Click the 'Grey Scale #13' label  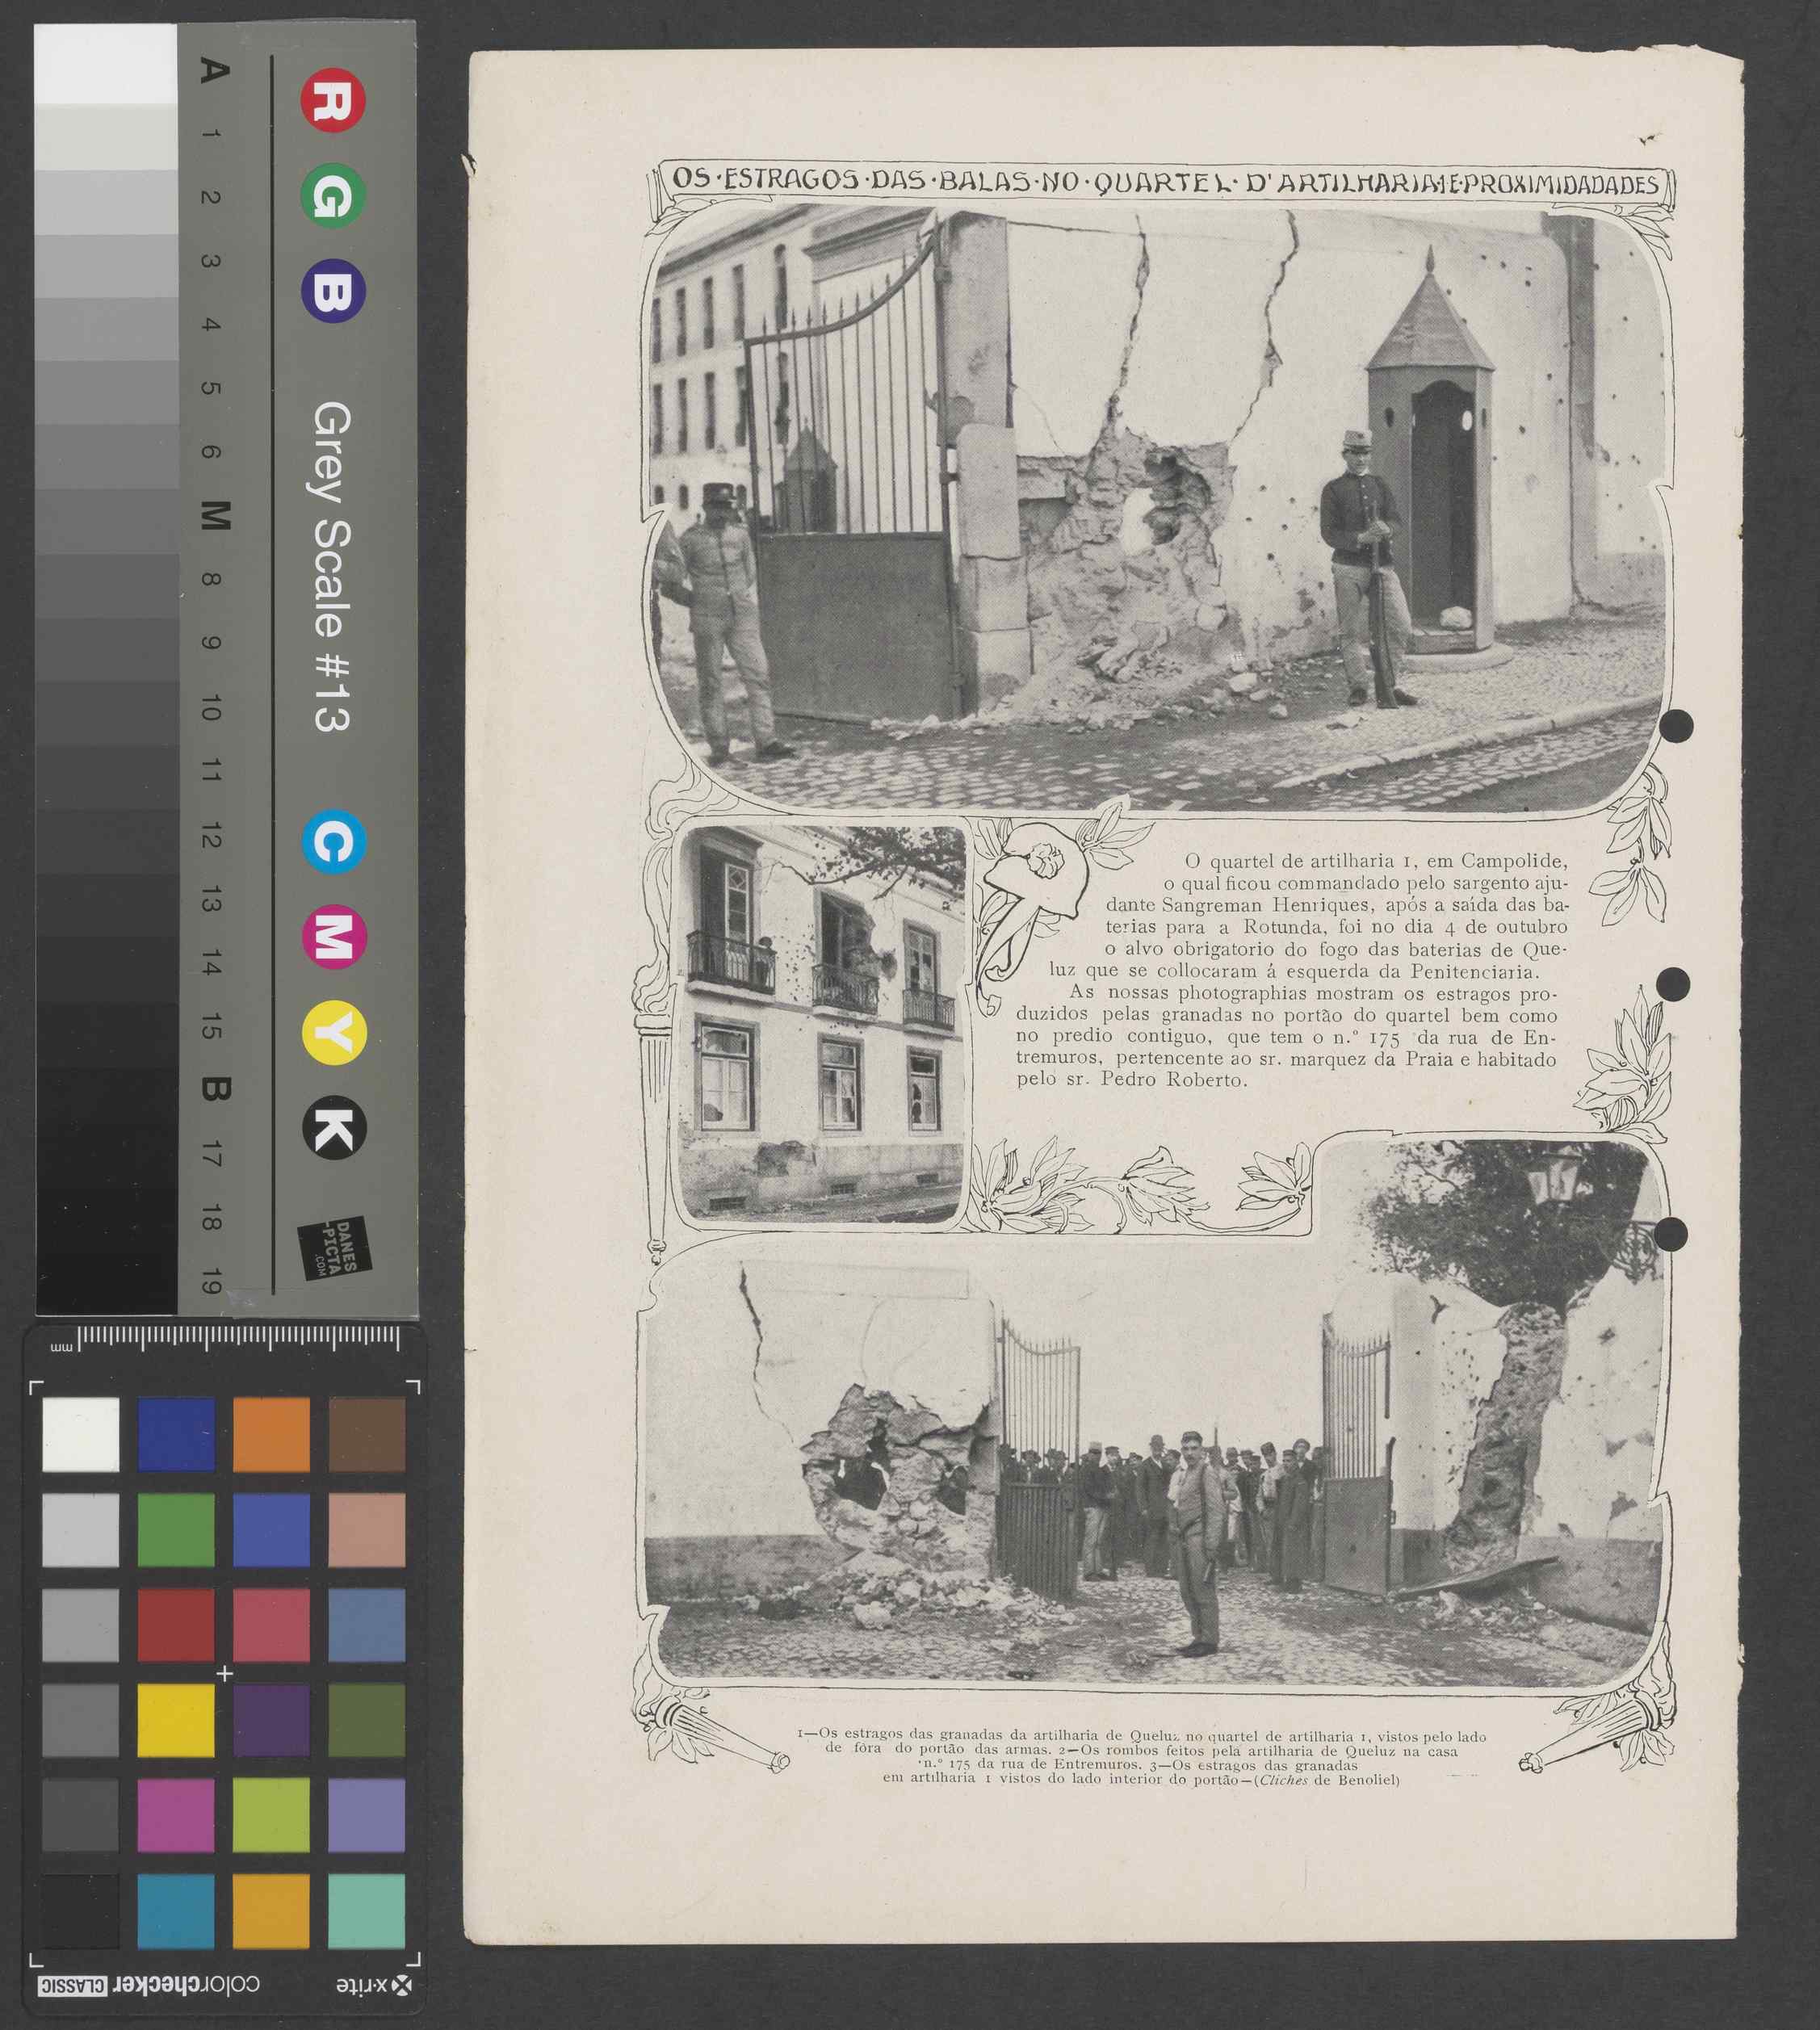pyautogui.click(x=332, y=567)
